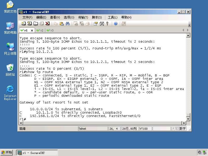Viewport: 208px width, 156px height.
Task: Click the terminal scroll down arrow
Action: pos(188,119)
